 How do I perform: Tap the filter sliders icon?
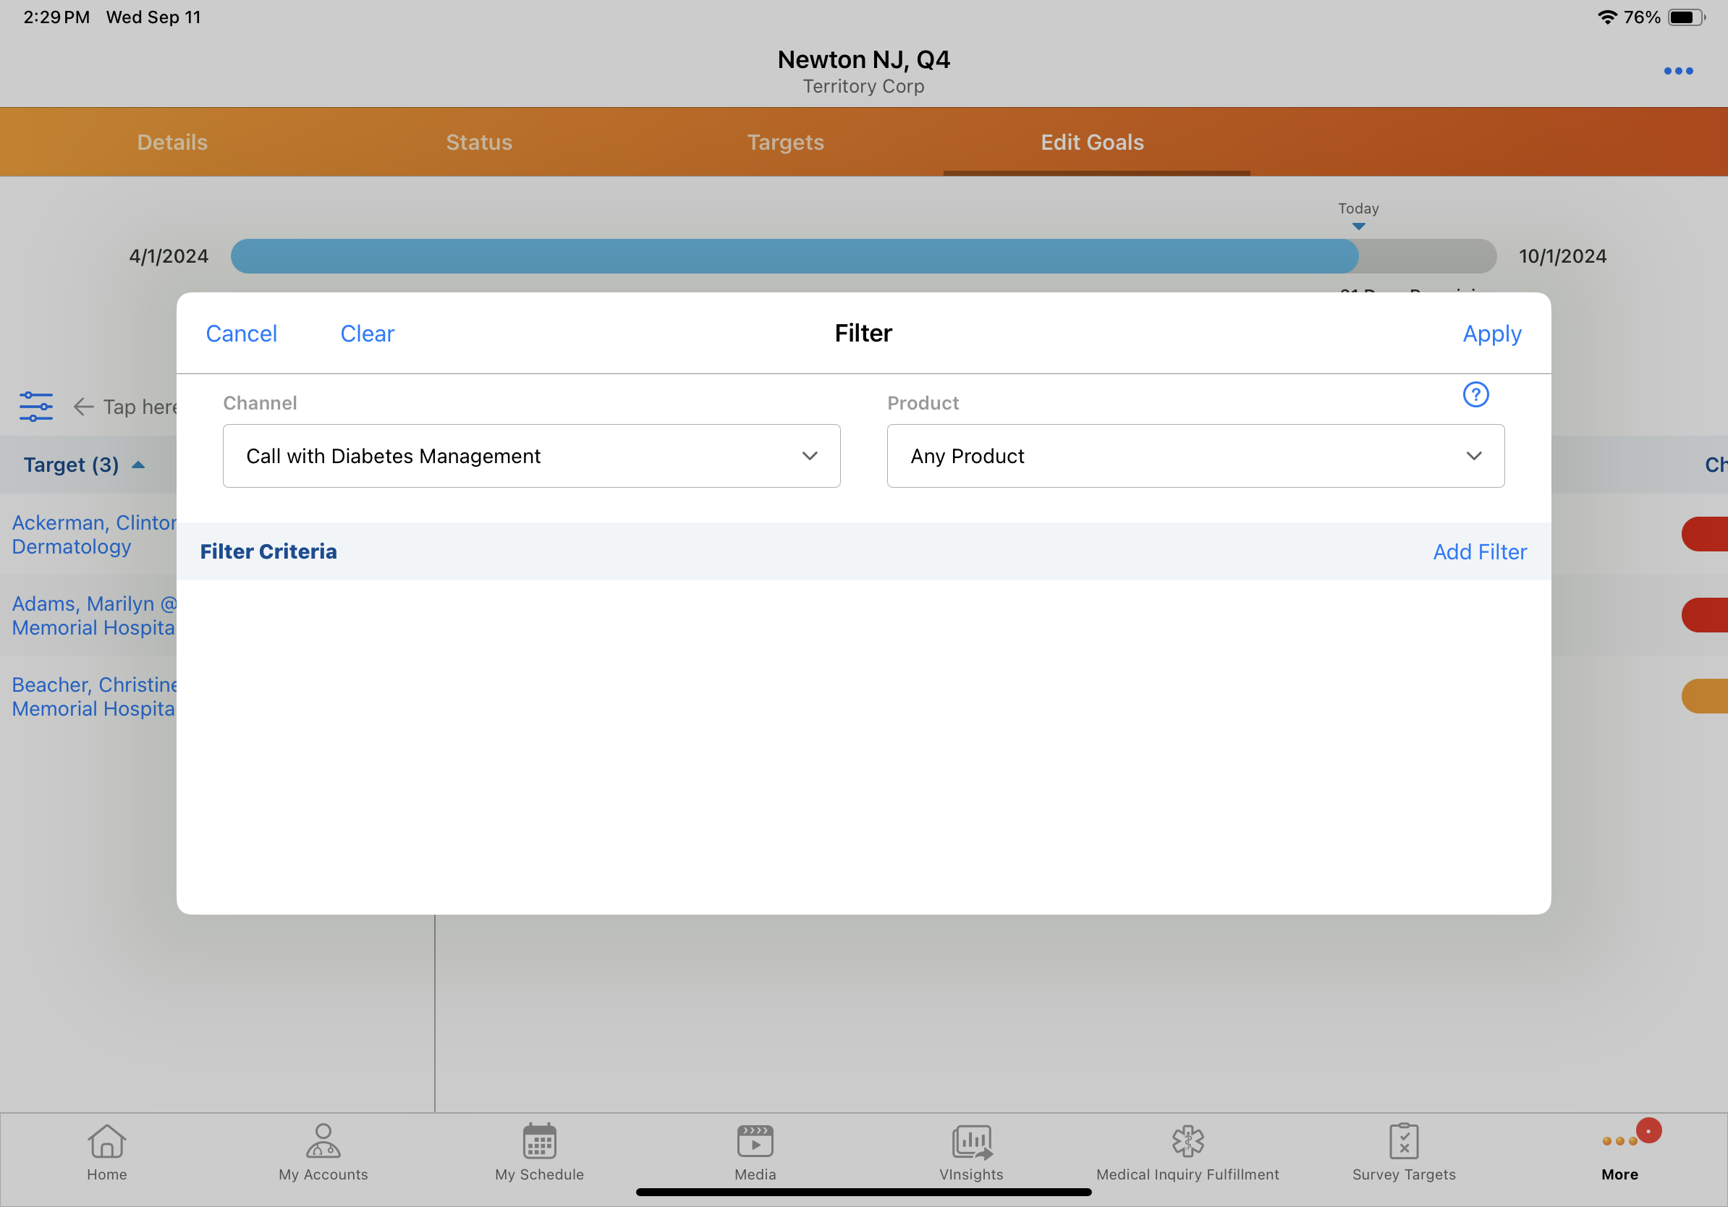coord(36,407)
